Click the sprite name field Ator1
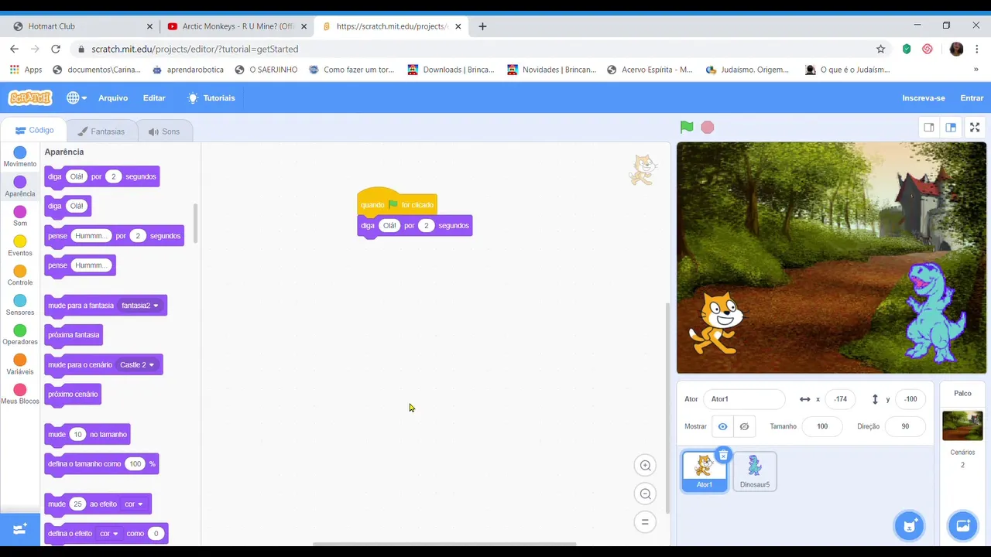Screen dimensions: 991x557 [744, 399]
